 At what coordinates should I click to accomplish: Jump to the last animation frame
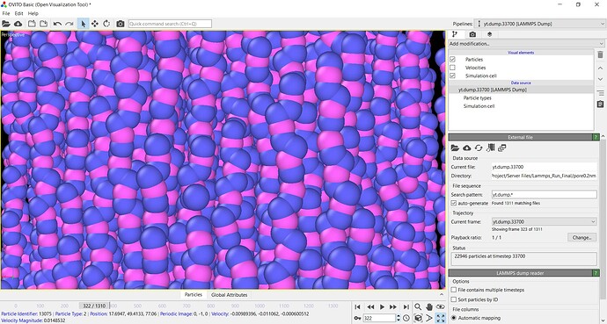pyautogui.click(x=406, y=306)
